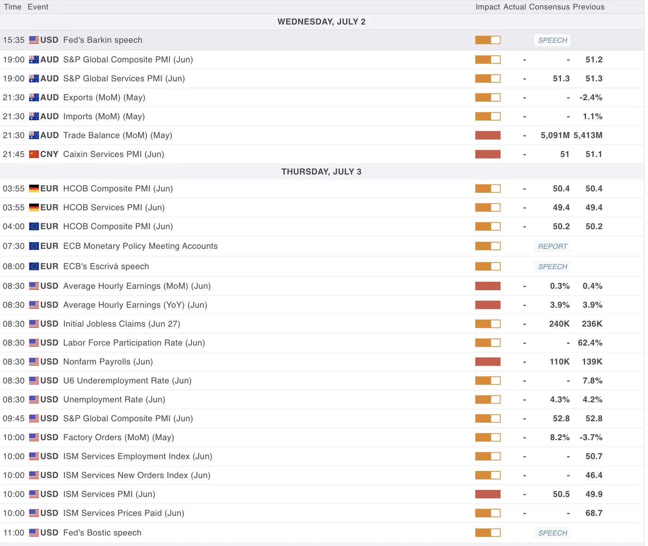Click the REPORT tag for ECB Meeting Accounts
Image resolution: width=648 pixels, height=546 pixels.
click(552, 246)
